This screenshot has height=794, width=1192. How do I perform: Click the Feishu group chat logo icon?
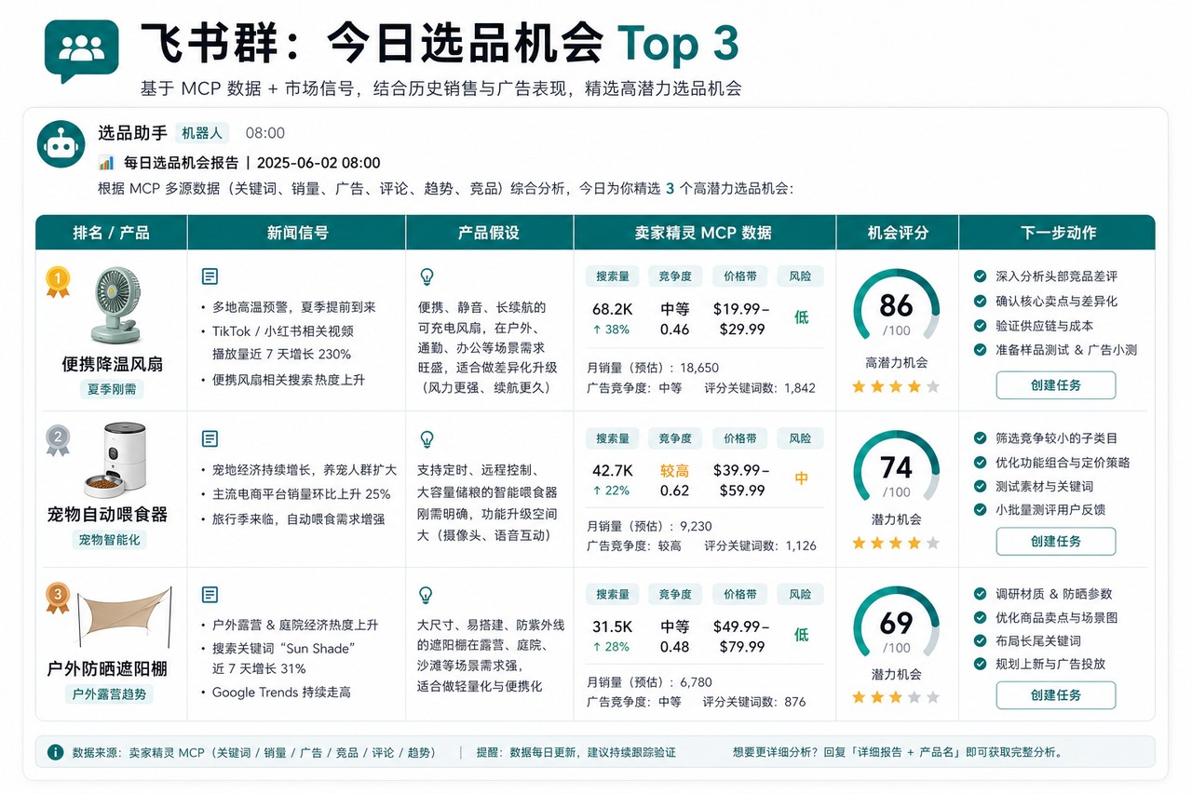82,50
